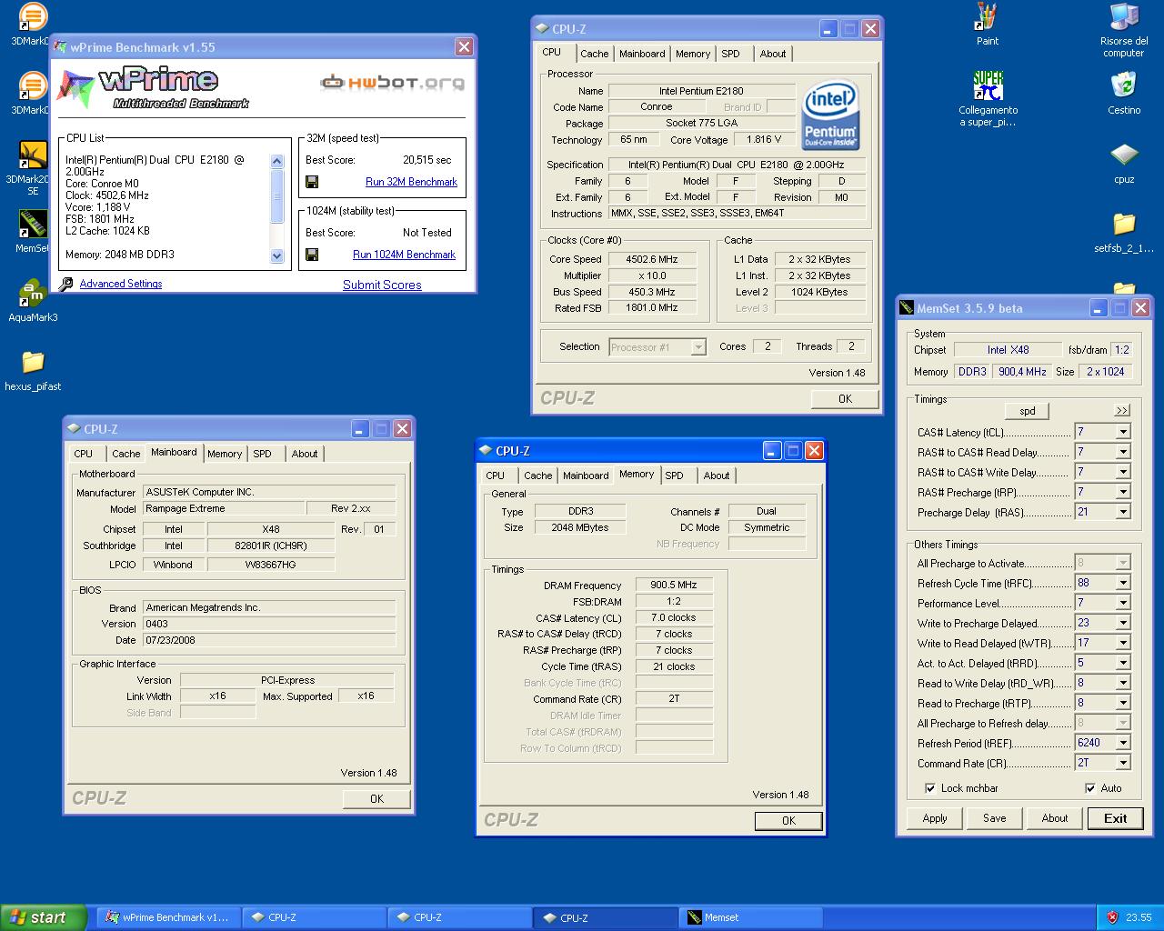Click the save icon next to Run 1024M Benchmark
The height and width of the screenshot is (931, 1164).
coord(312,255)
